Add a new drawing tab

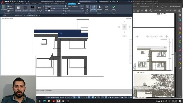coord(40,15)
